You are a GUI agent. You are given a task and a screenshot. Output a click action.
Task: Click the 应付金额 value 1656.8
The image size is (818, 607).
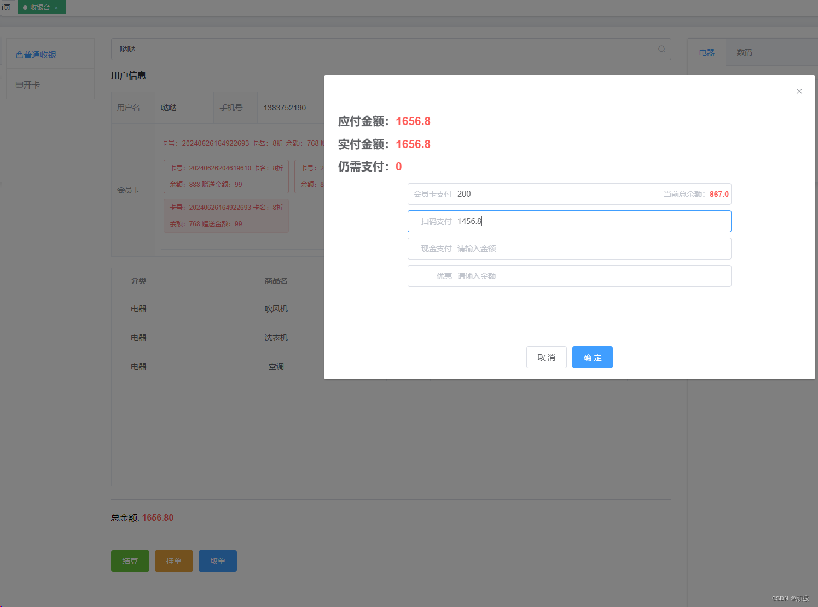click(x=413, y=121)
